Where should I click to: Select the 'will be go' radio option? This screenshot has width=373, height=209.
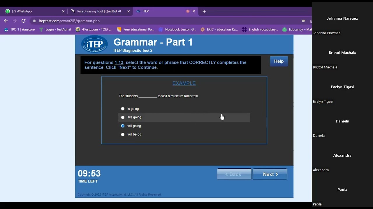point(123,134)
